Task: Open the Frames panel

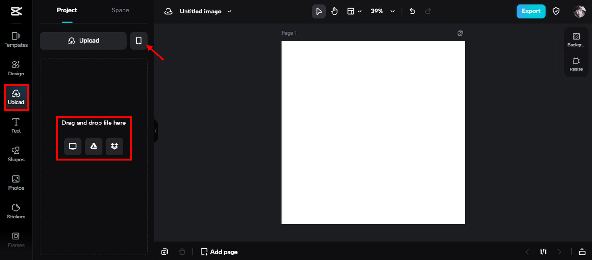Action: [16, 241]
